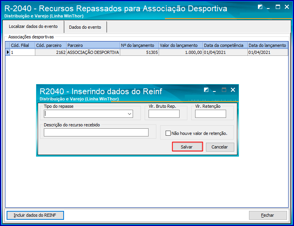Image resolution: width=294 pixels, height=226 pixels.
Task: Maximize the R-2040 main window
Action: 278,7
